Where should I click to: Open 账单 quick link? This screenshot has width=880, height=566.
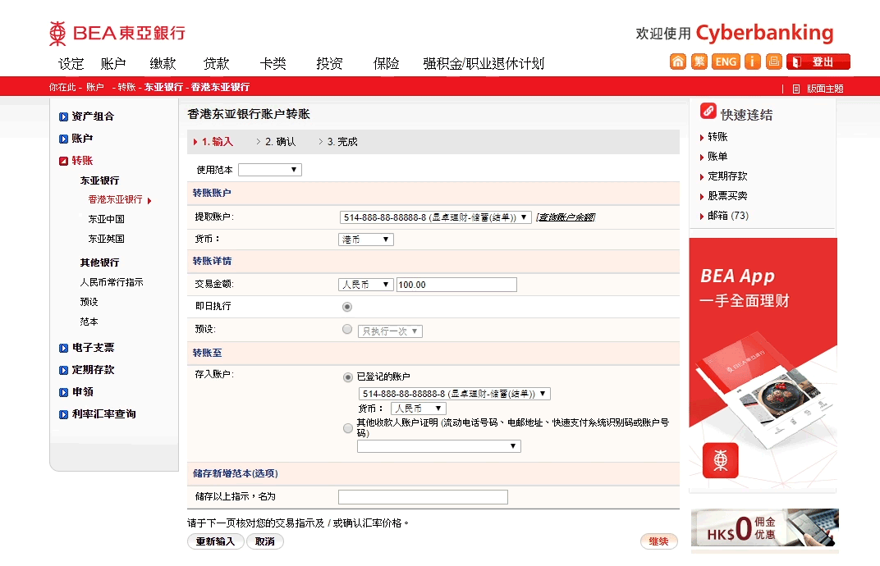[717, 157]
